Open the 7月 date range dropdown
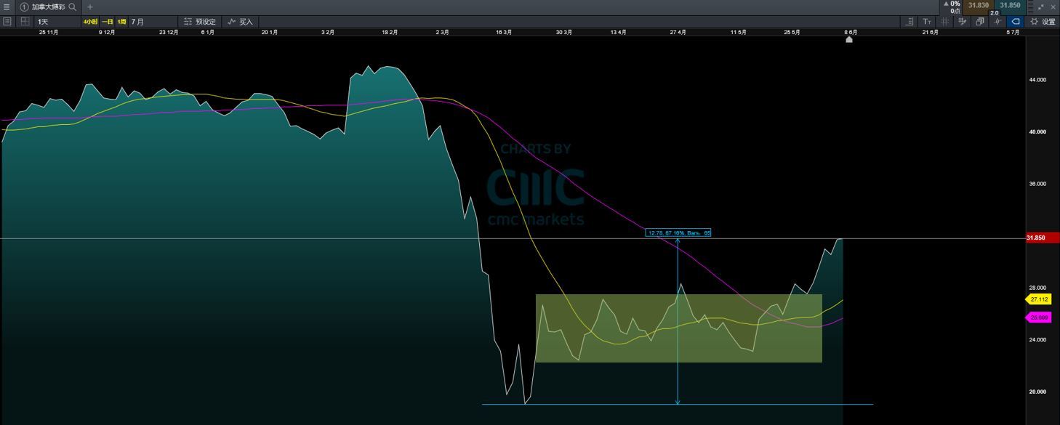Screen dimensions: 1060x425 click(153, 22)
